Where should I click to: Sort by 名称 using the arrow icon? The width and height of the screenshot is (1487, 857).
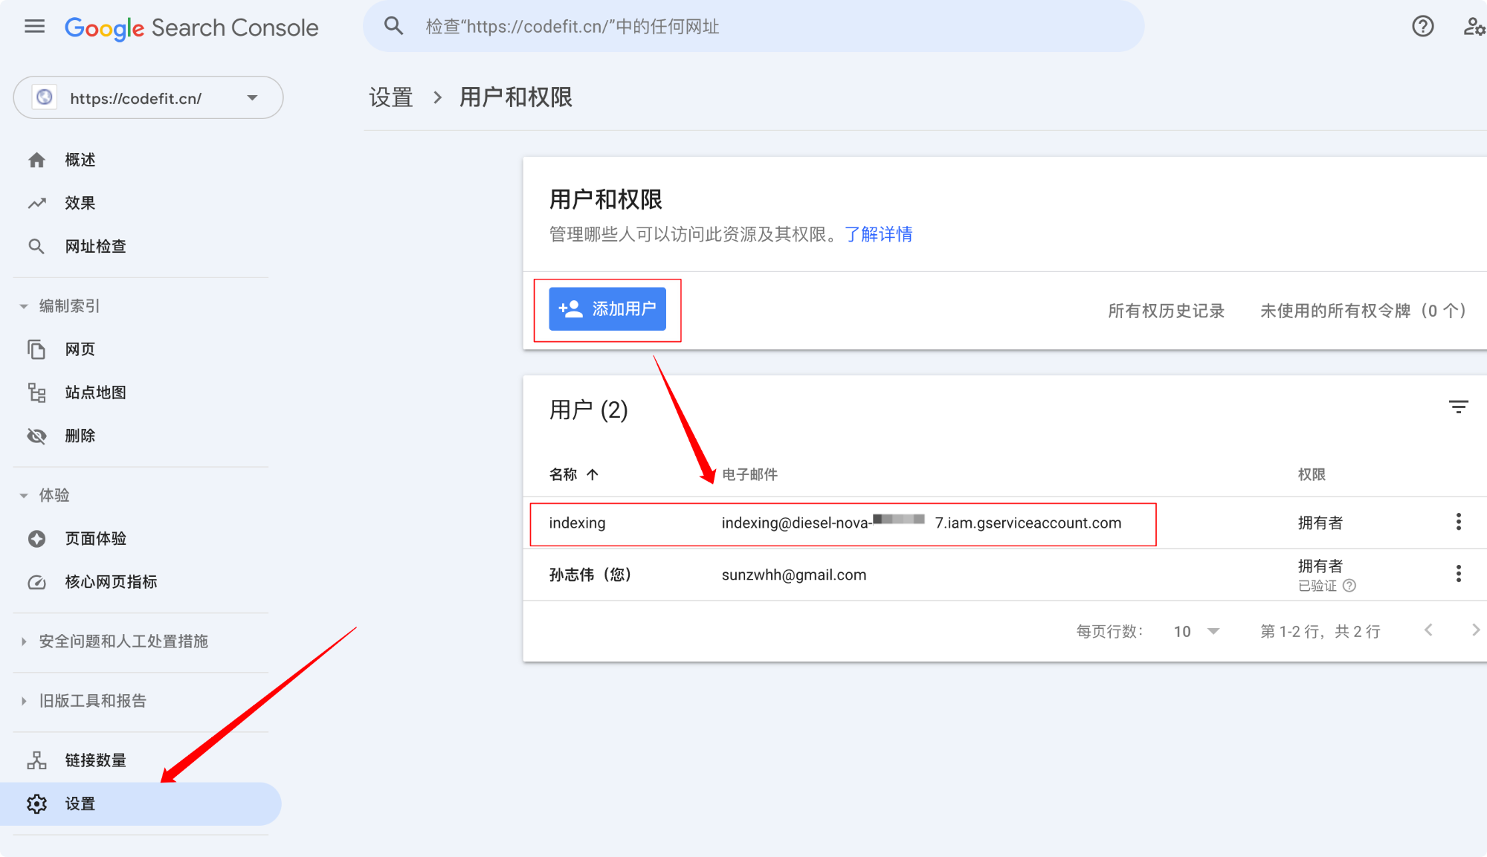593,474
